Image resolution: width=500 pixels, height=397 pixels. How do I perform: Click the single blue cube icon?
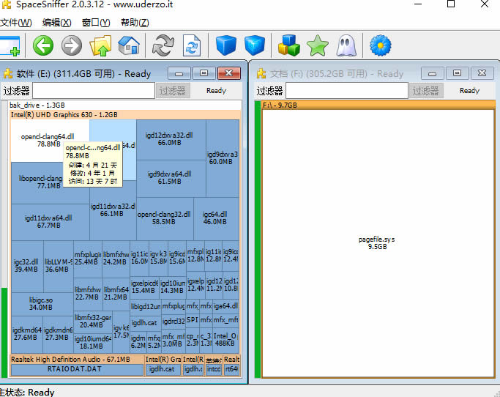pos(225,46)
